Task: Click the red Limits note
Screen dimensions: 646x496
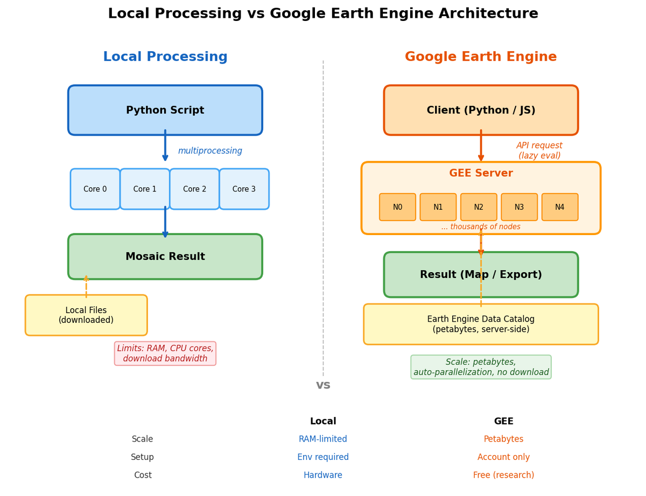Action: [x=165, y=353]
